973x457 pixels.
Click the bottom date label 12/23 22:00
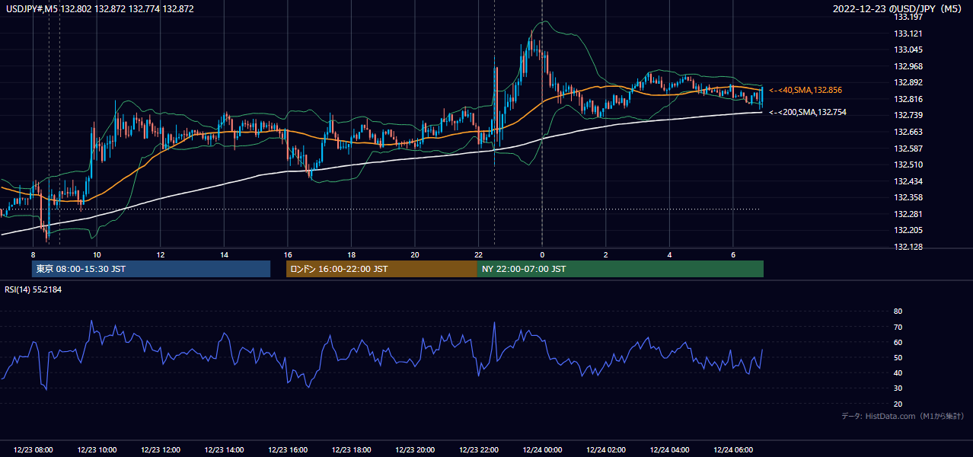(479, 450)
